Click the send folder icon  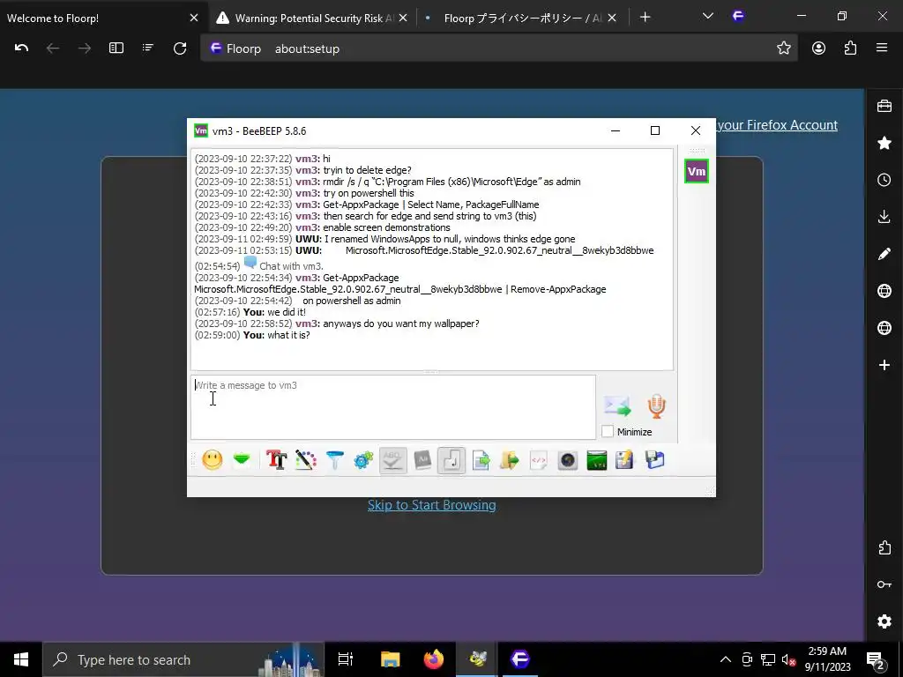point(510,460)
